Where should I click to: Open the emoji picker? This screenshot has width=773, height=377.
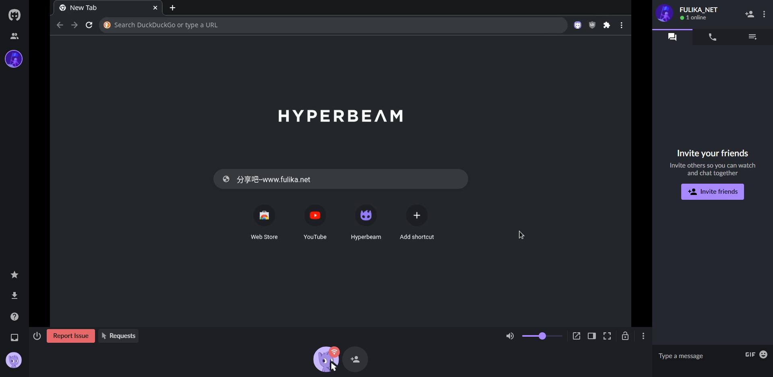tap(763, 354)
